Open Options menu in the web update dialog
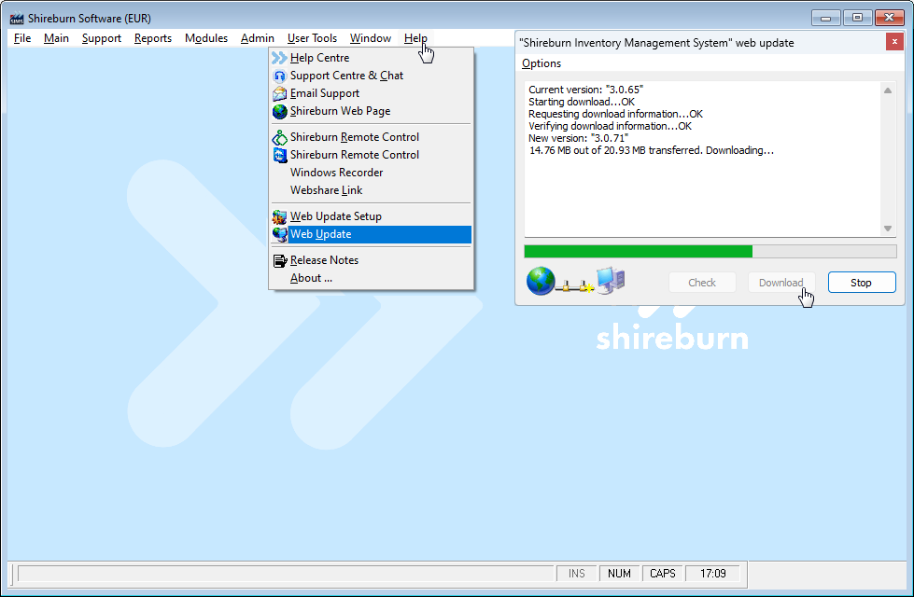Image resolution: width=914 pixels, height=597 pixels. (x=541, y=63)
